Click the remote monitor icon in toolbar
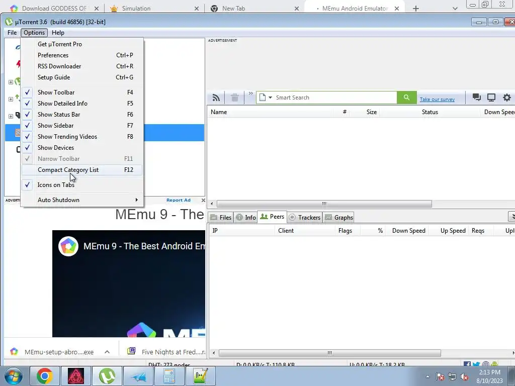The image size is (515, 386). 491,98
